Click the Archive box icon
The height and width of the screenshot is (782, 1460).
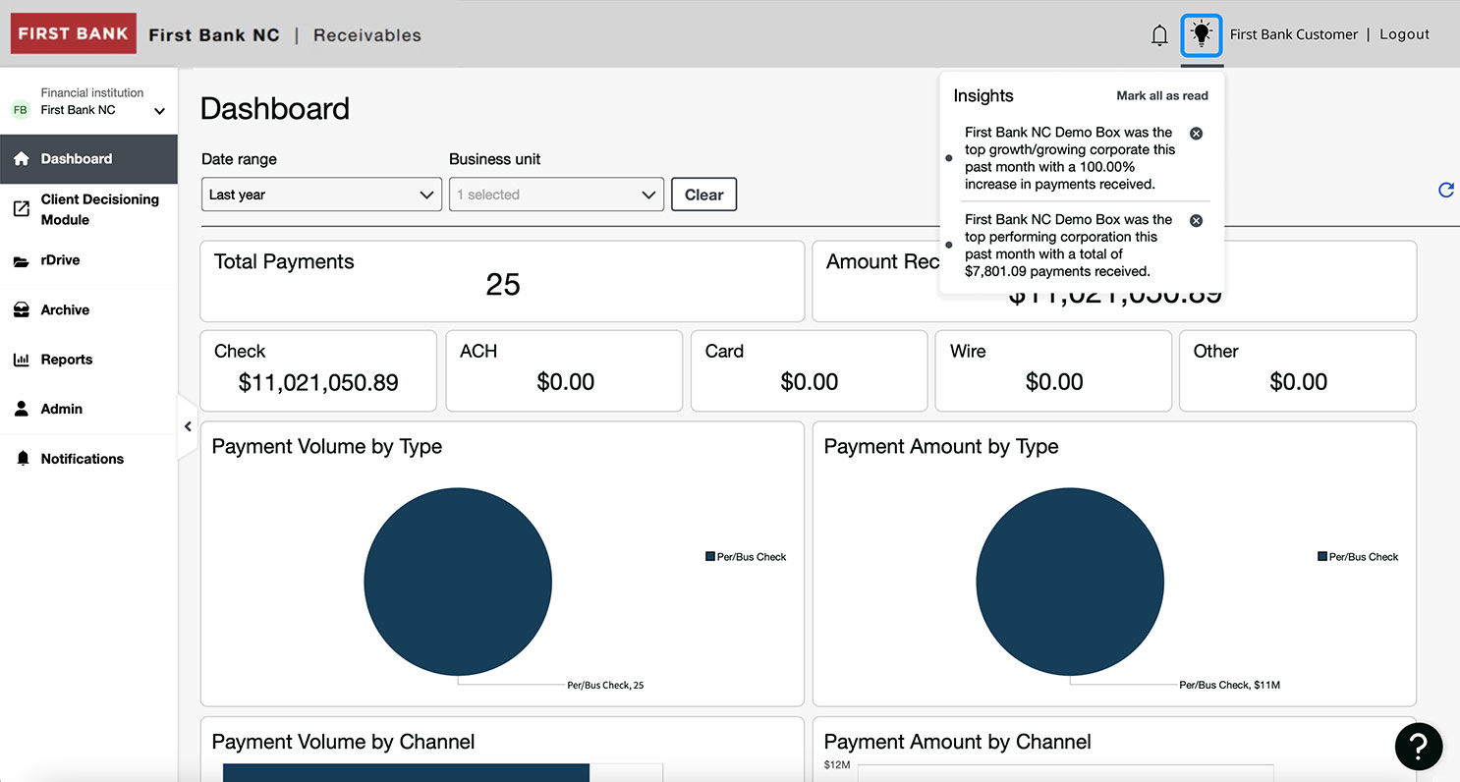point(22,310)
